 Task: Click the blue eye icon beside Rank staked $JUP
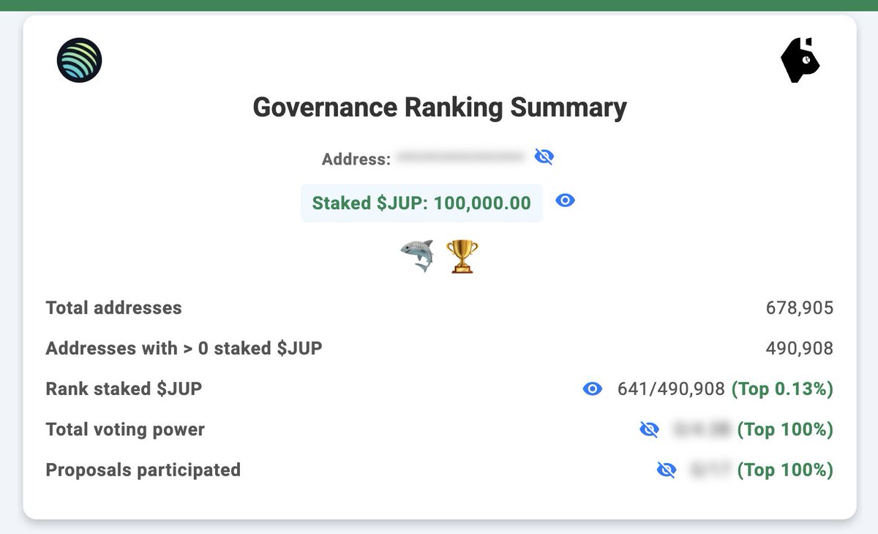593,389
